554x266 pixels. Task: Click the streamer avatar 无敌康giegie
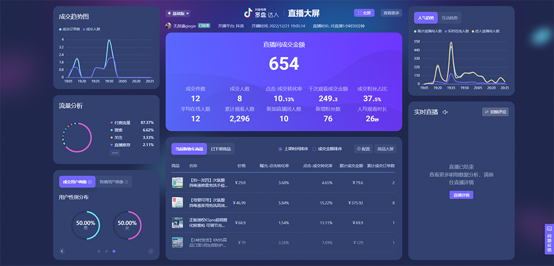168,25
